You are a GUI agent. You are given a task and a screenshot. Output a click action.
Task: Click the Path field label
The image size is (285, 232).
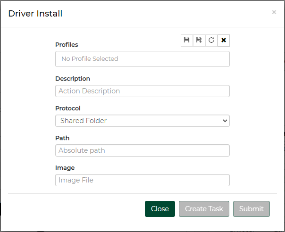pos(62,138)
